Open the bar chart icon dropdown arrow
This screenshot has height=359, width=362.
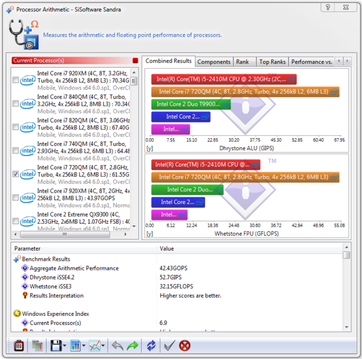(84, 346)
